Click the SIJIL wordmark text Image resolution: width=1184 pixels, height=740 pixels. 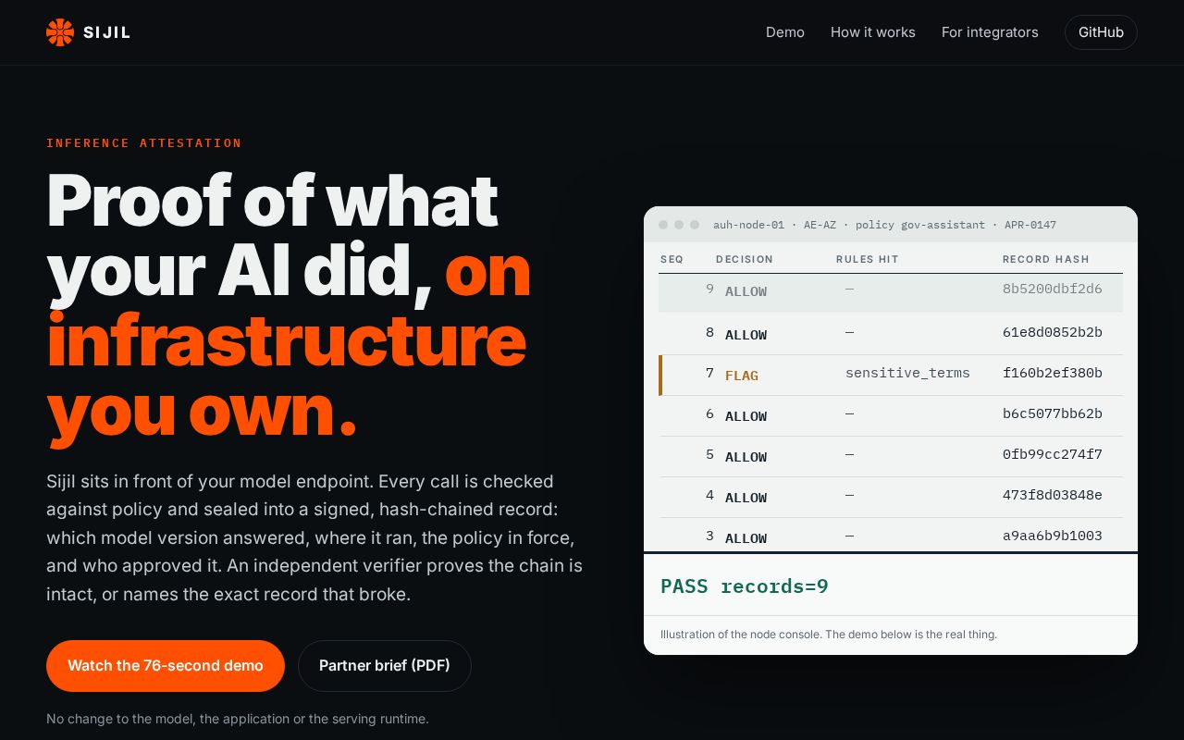click(x=106, y=32)
